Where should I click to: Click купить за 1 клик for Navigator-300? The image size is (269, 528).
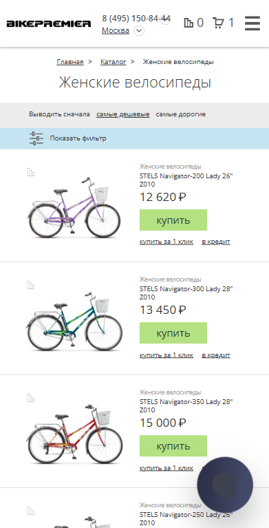point(166,355)
